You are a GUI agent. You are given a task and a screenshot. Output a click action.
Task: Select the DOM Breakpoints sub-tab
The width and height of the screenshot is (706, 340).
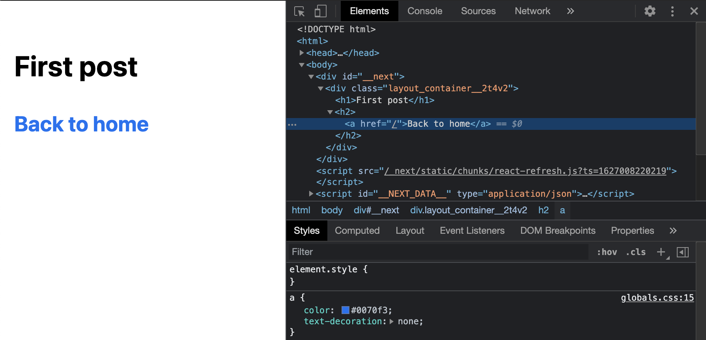coord(558,231)
